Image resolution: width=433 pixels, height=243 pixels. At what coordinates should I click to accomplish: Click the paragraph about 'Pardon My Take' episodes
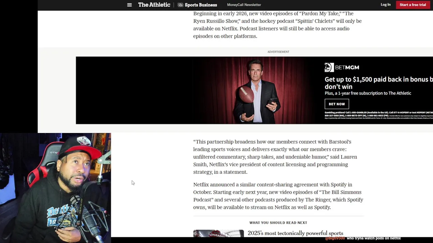point(277,25)
